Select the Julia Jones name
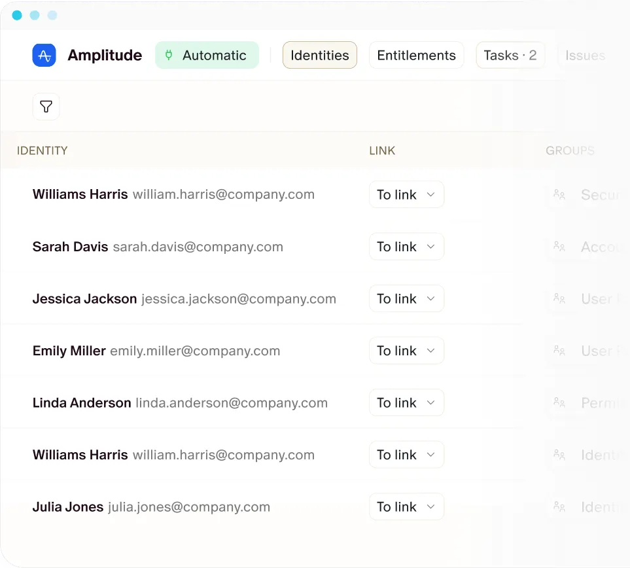 [68, 506]
